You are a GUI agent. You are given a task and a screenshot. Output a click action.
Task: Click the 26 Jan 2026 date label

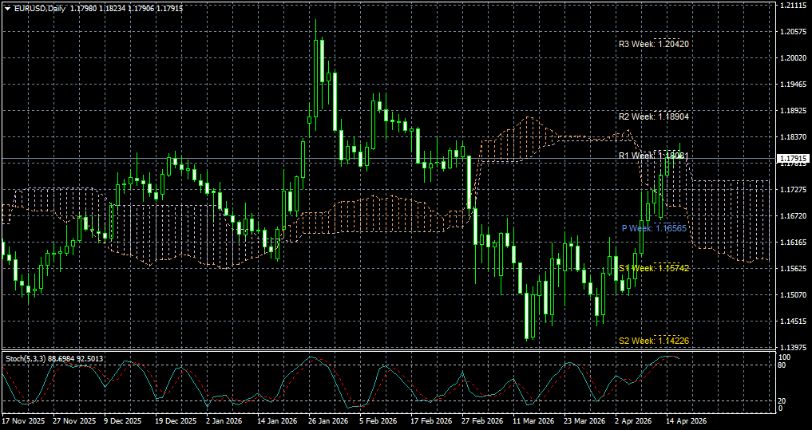click(330, 421)
